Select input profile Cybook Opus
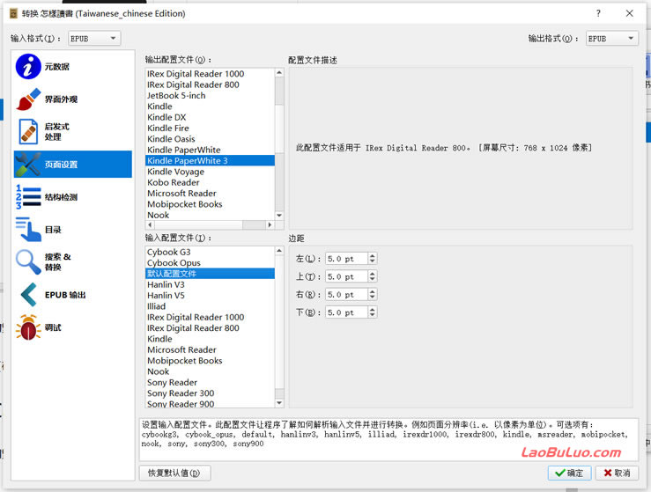The width and height of the screenshot is (651, 492). (x=210, y=262)
